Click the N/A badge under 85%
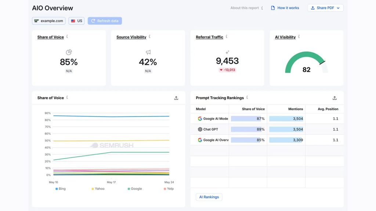 (x=69, y=71)
